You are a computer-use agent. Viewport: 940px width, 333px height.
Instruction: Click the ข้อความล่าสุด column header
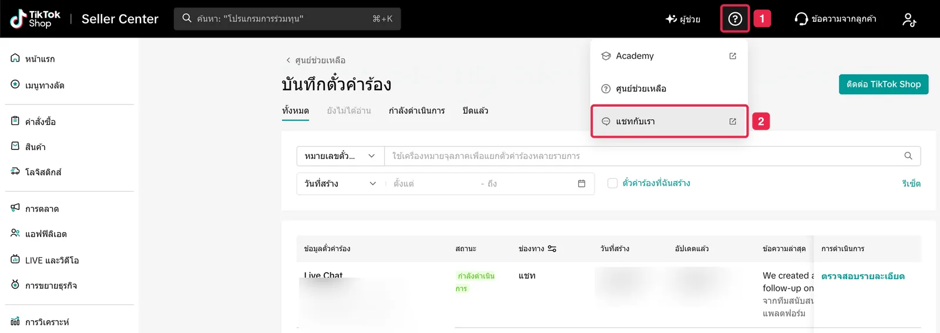pos(784,249)
